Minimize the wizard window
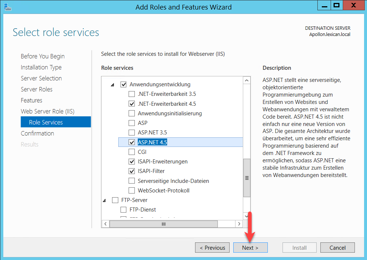The width and height of the screenshot is (367, 260). click(323, 6)
